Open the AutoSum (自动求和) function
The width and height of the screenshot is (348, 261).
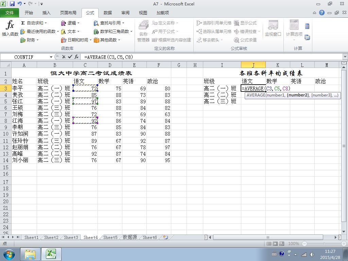click(x=34, y=23)
